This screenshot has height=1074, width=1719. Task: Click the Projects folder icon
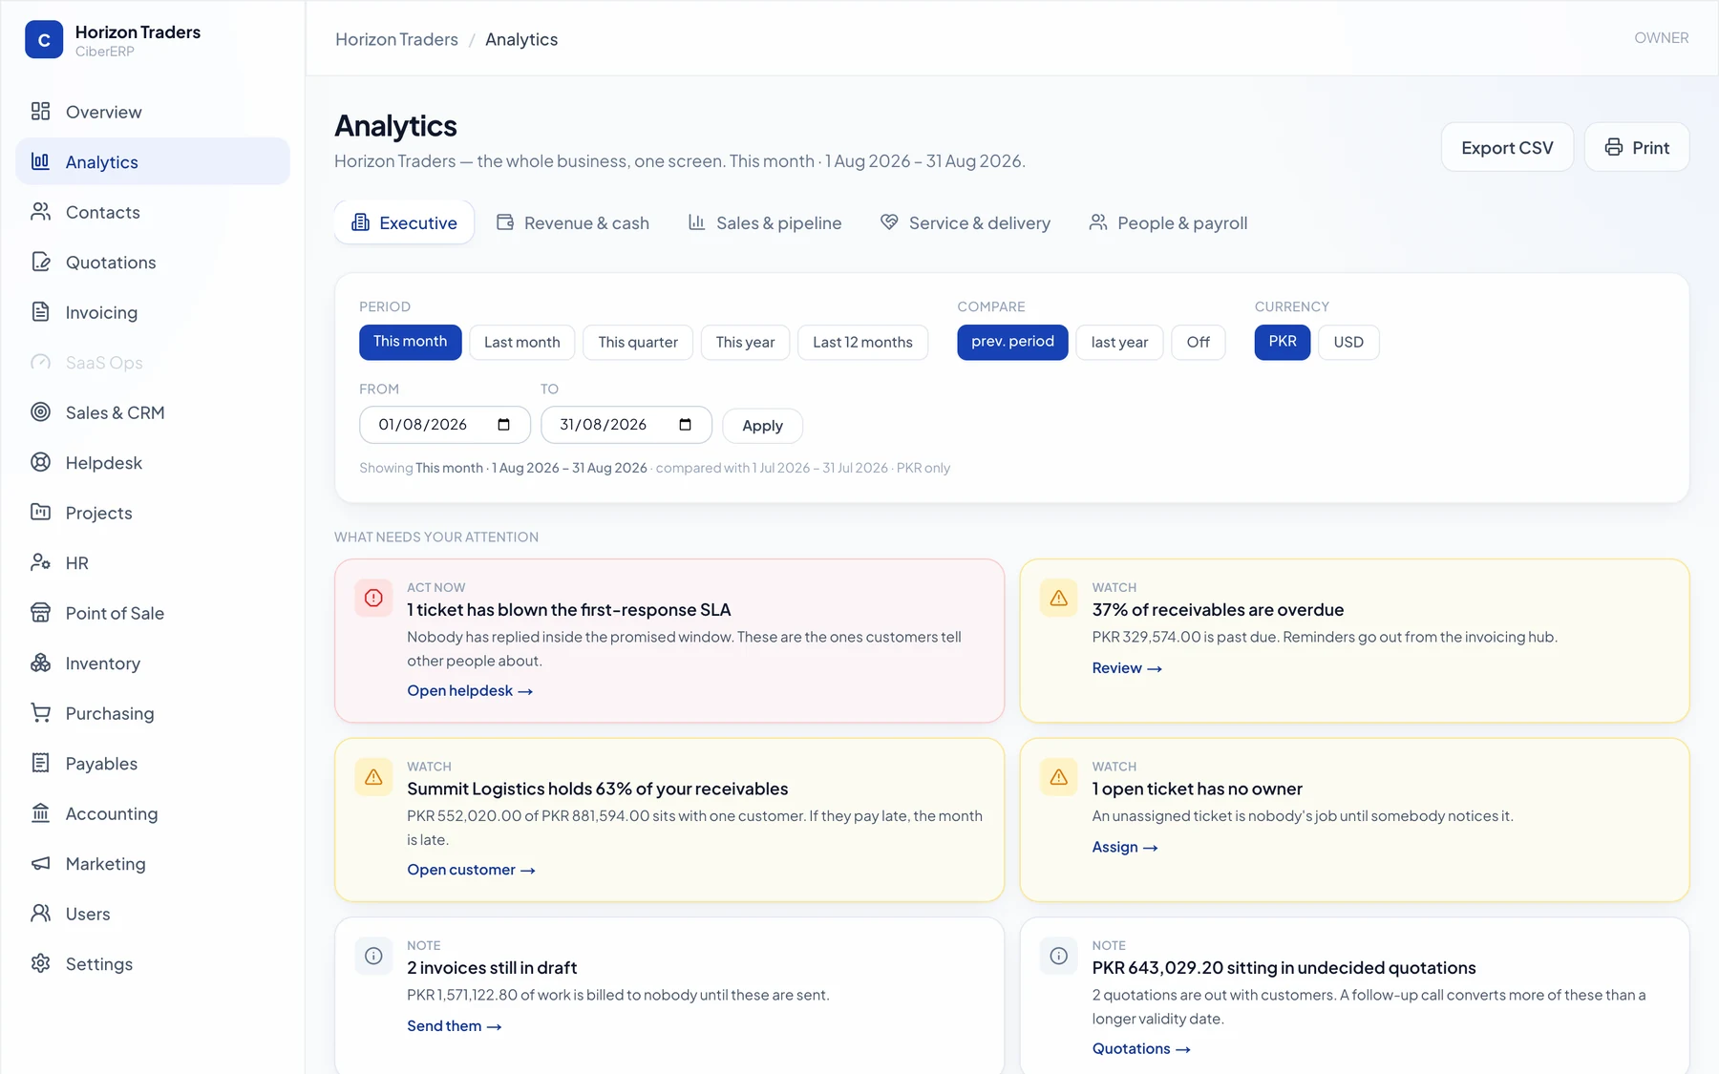(40, 513)
